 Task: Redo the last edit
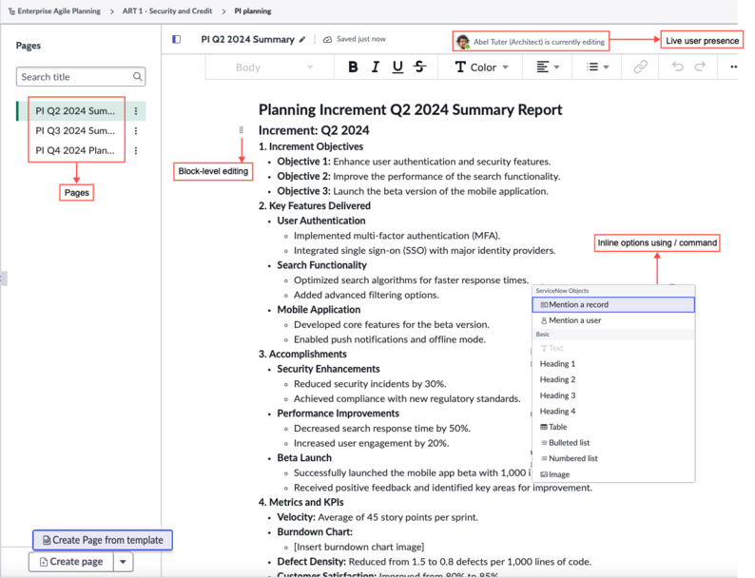click(700, 67)
